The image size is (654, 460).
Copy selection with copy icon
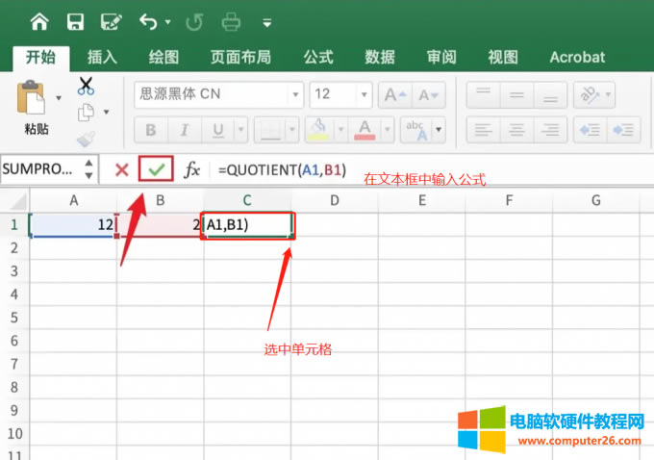(x=86, y=112)
